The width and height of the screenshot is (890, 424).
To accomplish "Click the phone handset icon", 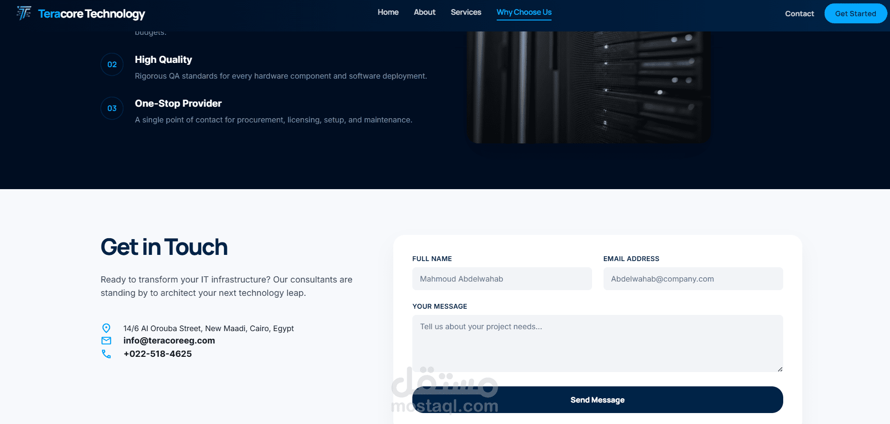I will pyautogui.click(x=106, y=354).
